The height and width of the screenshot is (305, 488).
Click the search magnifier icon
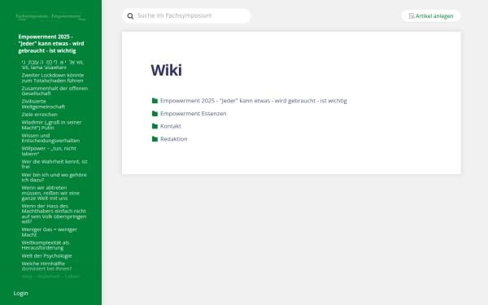130,16
